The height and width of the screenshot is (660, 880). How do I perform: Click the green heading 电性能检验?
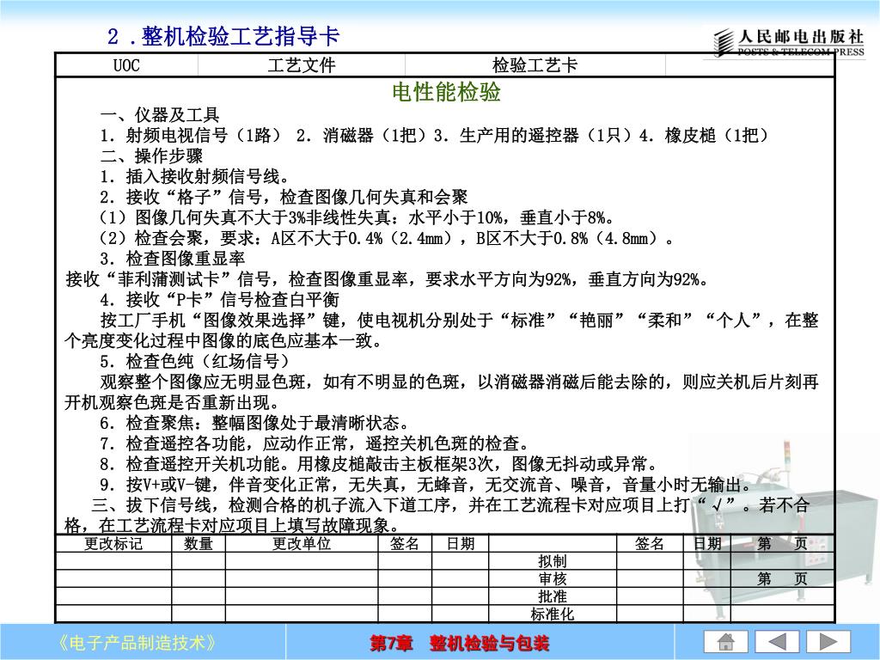(446, 92)
